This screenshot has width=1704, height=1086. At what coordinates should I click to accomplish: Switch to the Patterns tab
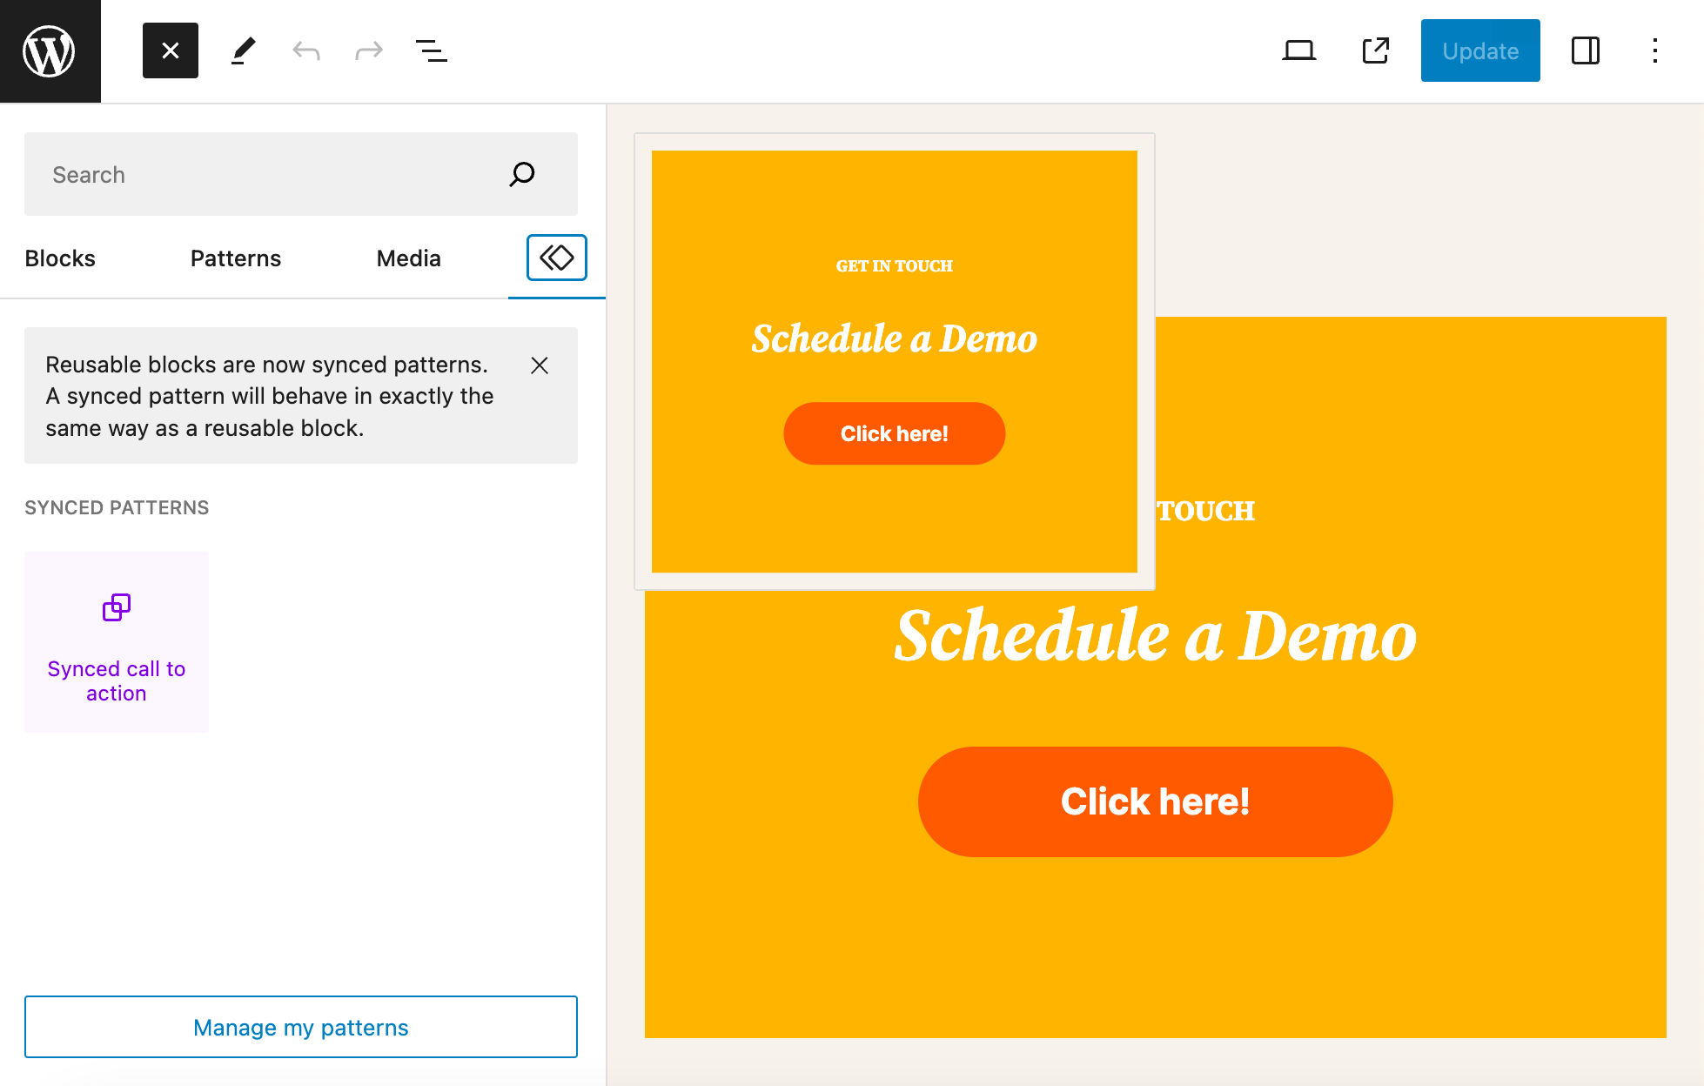[x=236, y=258]
